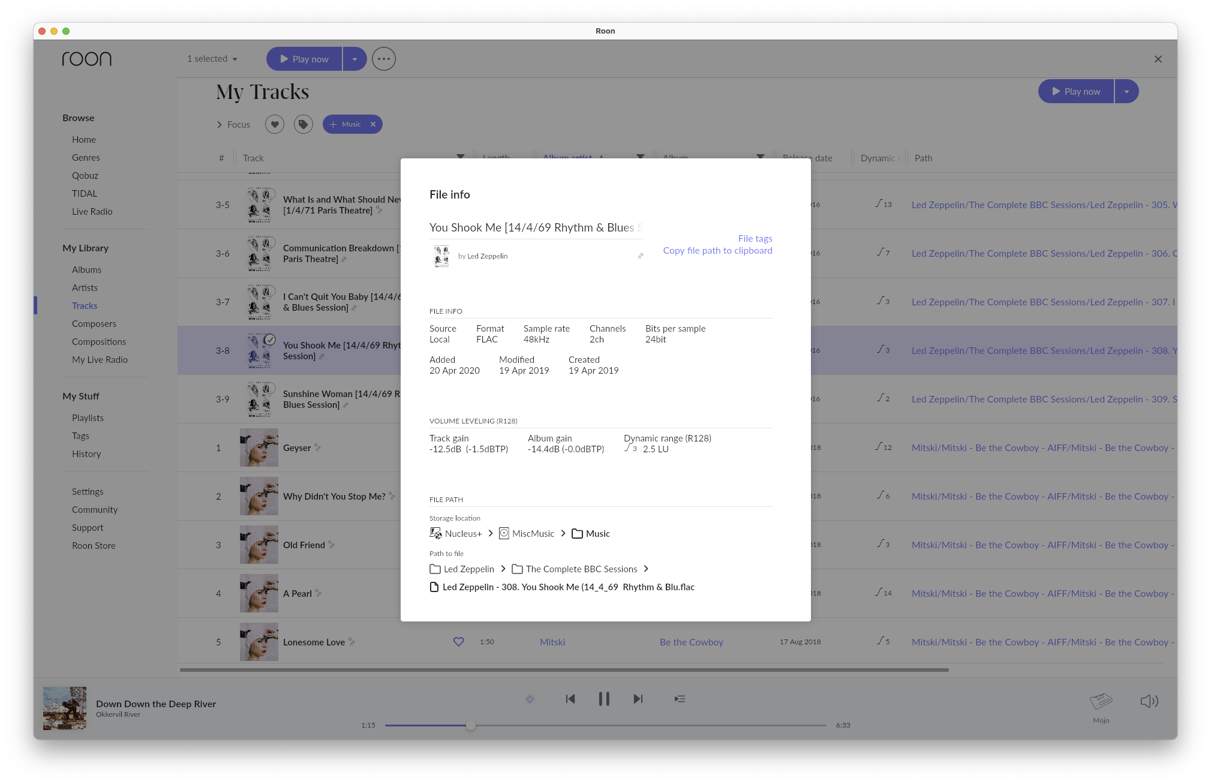
Task: Open the Track column filter funnel
Action: pyautogui.click(x=460, y=156)
